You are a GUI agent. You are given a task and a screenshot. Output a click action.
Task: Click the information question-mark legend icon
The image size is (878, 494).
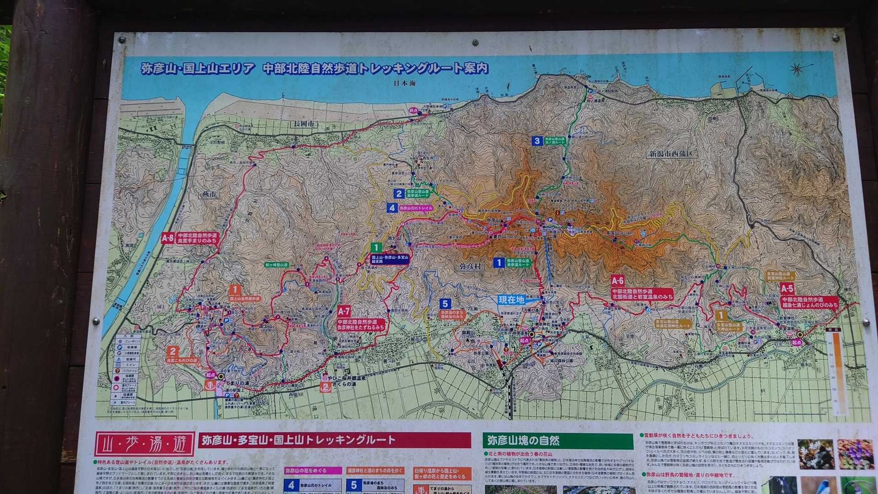click(x=118, y=371)
